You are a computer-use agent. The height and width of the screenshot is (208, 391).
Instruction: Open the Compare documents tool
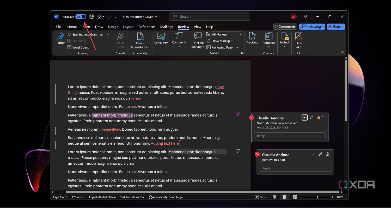(268, 40)
